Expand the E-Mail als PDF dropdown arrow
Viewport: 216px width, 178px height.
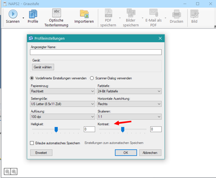165,18
